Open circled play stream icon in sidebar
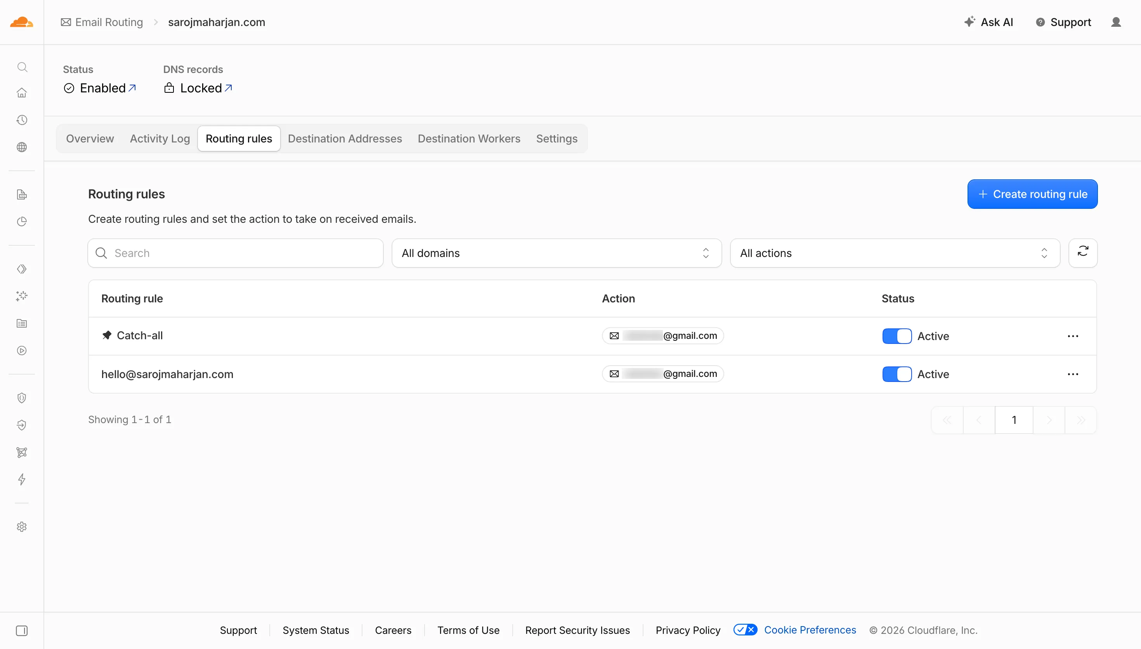 click(x=22, y=351)
